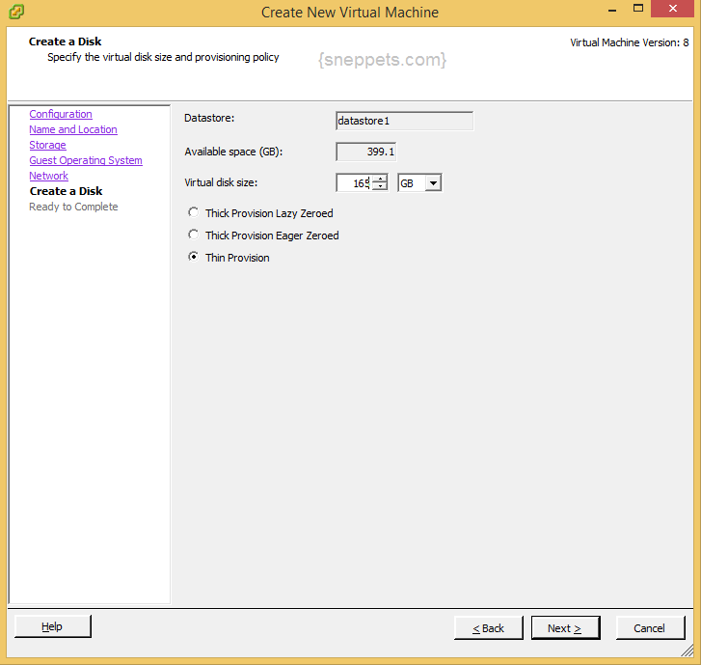Click the Ready to Complete step
Viewport: 701px width, 665px height.
click(74, 207)
